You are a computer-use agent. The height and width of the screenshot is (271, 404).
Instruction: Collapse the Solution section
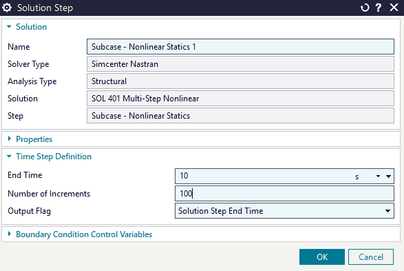pos(9,27)
